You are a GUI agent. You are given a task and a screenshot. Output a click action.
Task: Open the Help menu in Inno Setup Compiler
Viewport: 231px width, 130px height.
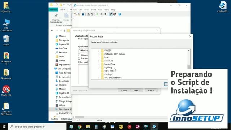(113, 10)
